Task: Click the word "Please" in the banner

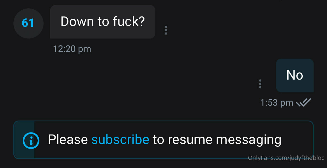Action: click(68, 139)
